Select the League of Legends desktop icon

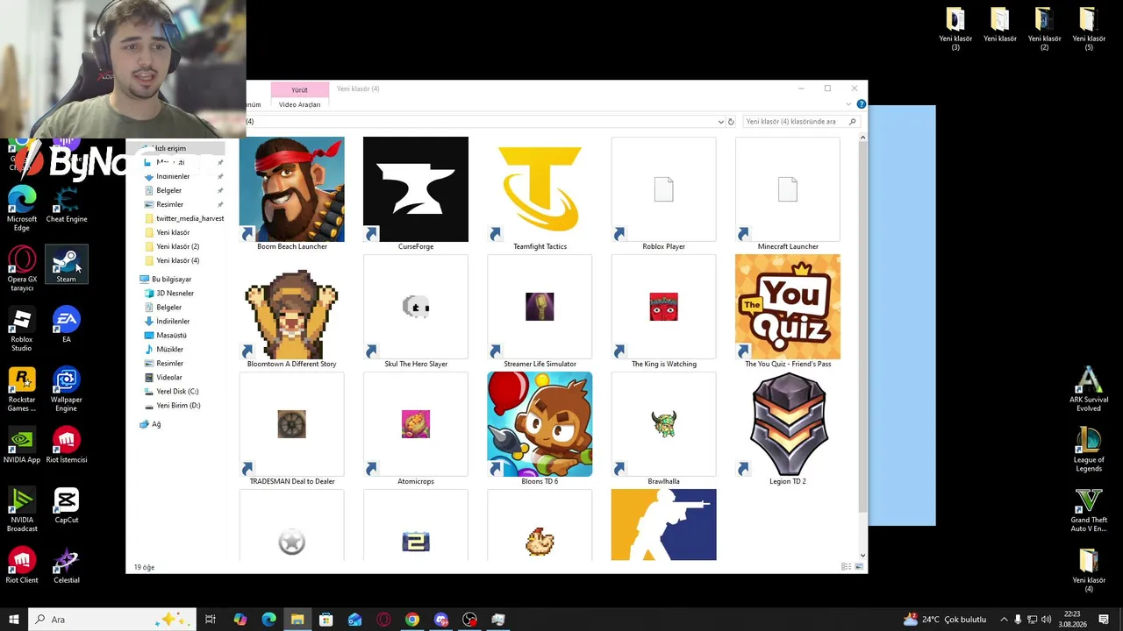pyautogui.click(x=1089, y=450)
